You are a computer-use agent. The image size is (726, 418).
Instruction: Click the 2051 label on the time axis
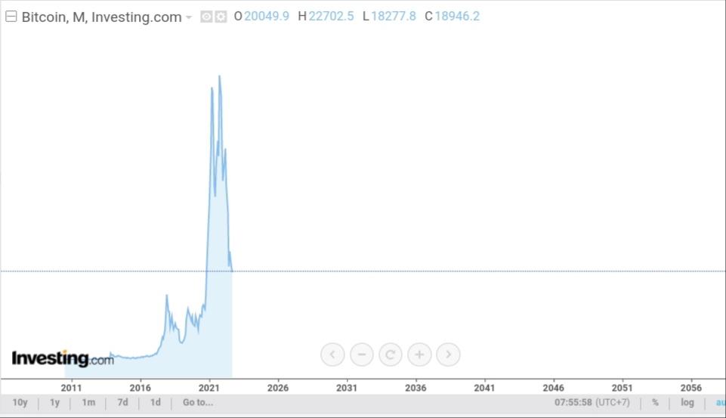[622, 388]
